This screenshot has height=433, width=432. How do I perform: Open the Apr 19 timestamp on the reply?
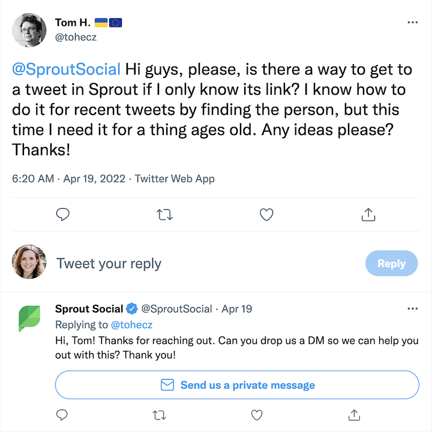coord(237,309)
